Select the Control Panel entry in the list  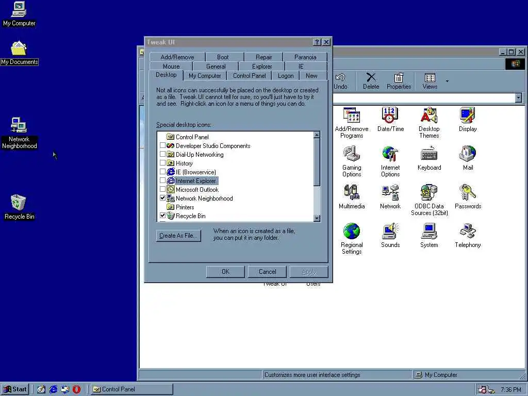click(x=188, y=137)
